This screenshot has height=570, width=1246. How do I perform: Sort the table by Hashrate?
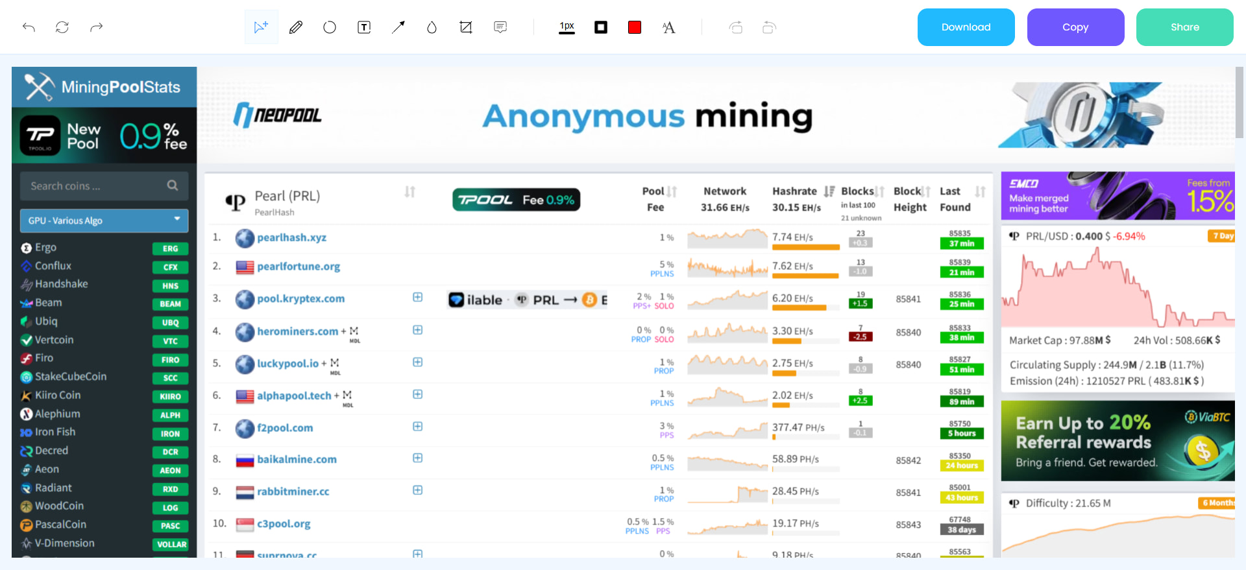tap(829, 191)
